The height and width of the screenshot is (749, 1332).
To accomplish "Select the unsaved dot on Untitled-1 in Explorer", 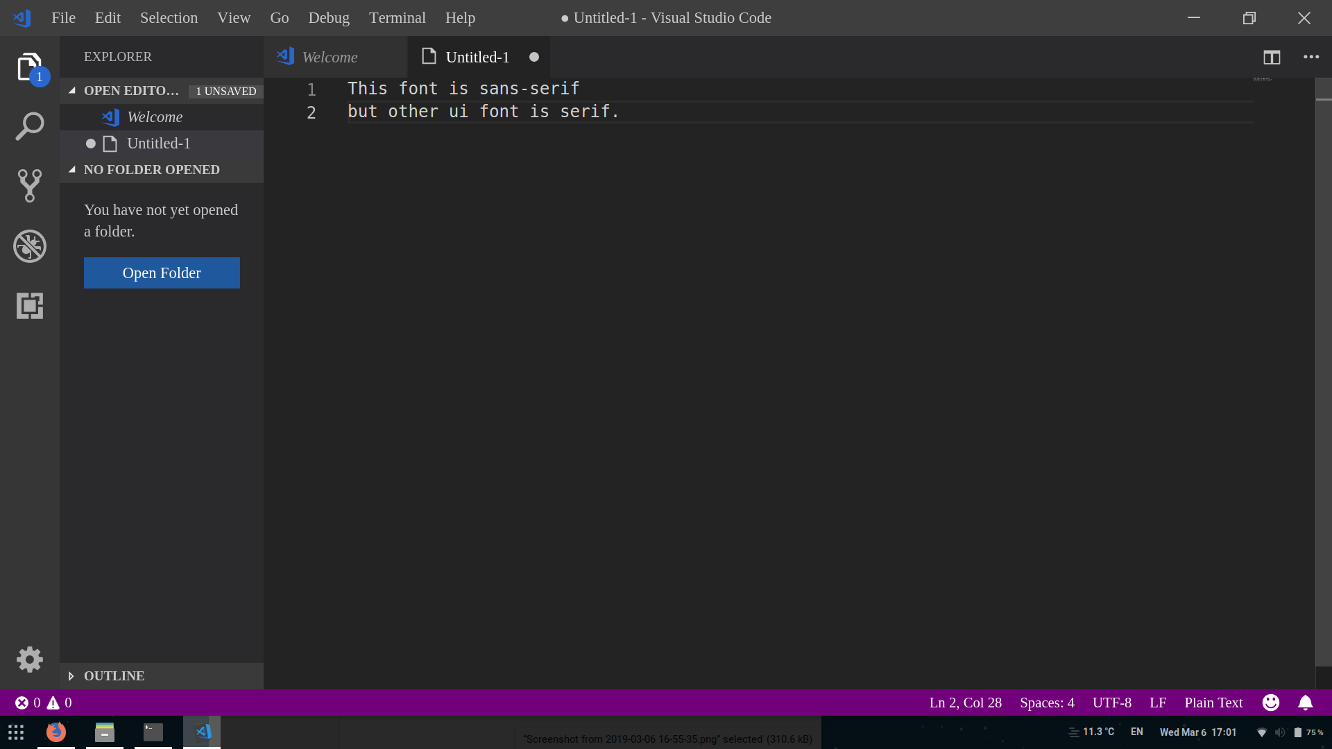I will coord(90,144).
